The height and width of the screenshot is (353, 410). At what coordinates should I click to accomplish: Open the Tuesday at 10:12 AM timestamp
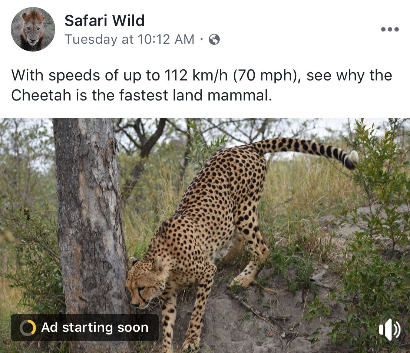pyautogui.click(x=129, y=39)
